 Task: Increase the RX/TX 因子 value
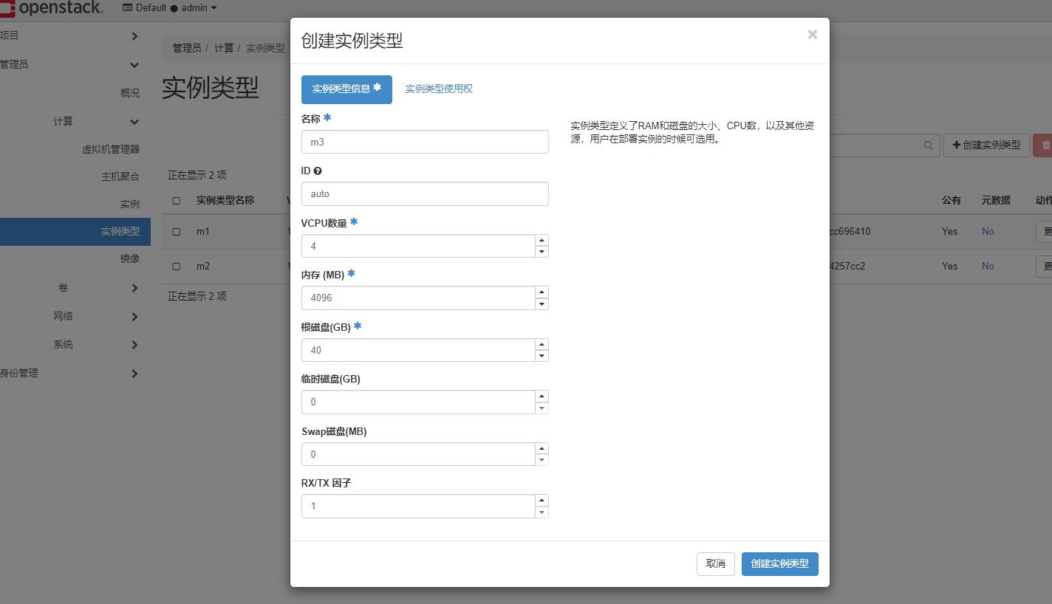(542, 501)
